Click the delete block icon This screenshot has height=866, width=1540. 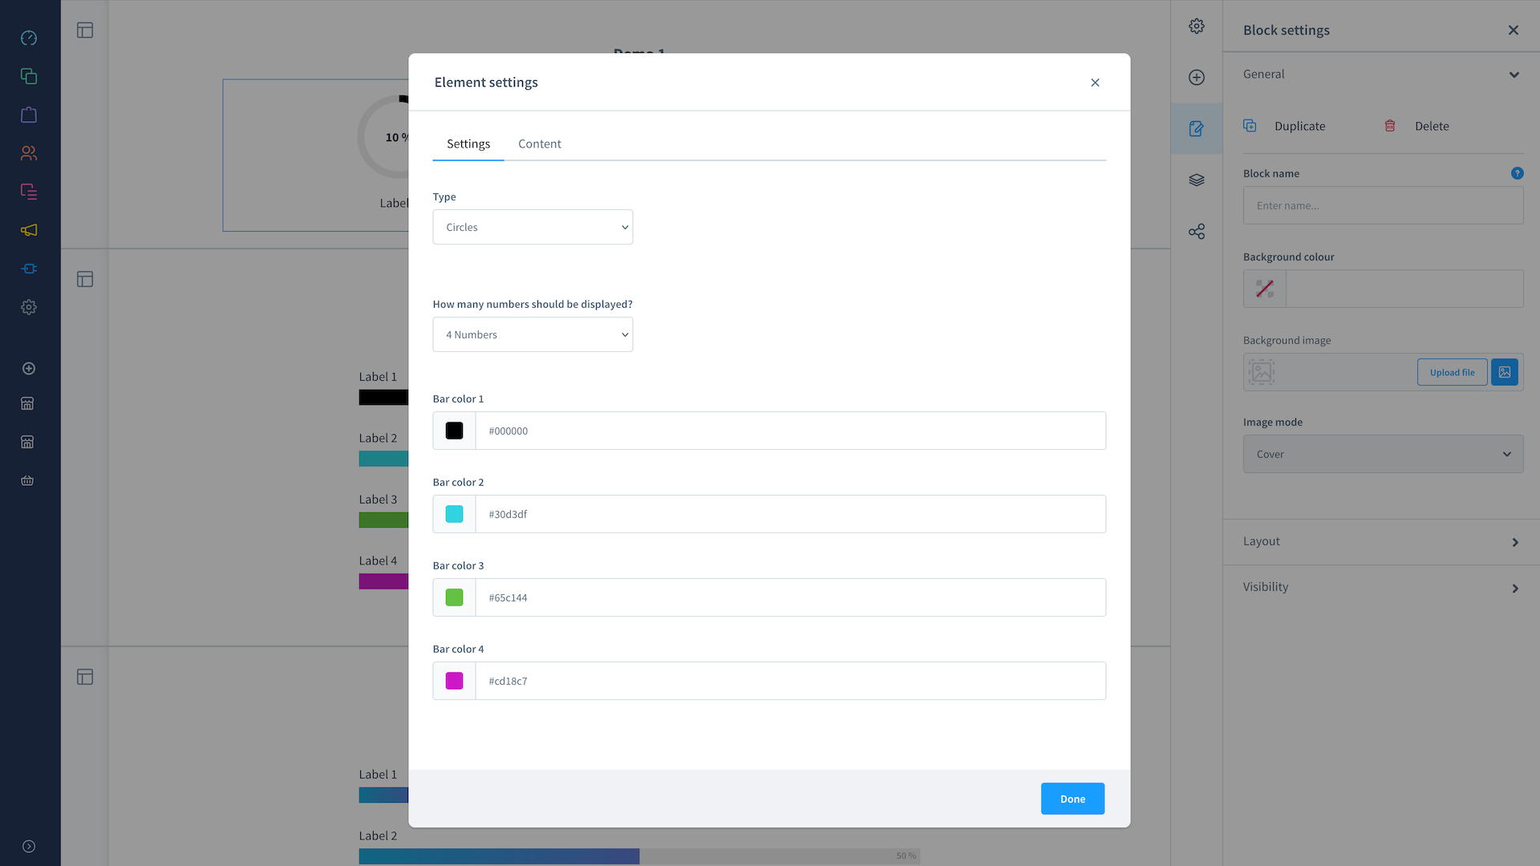1390,126
